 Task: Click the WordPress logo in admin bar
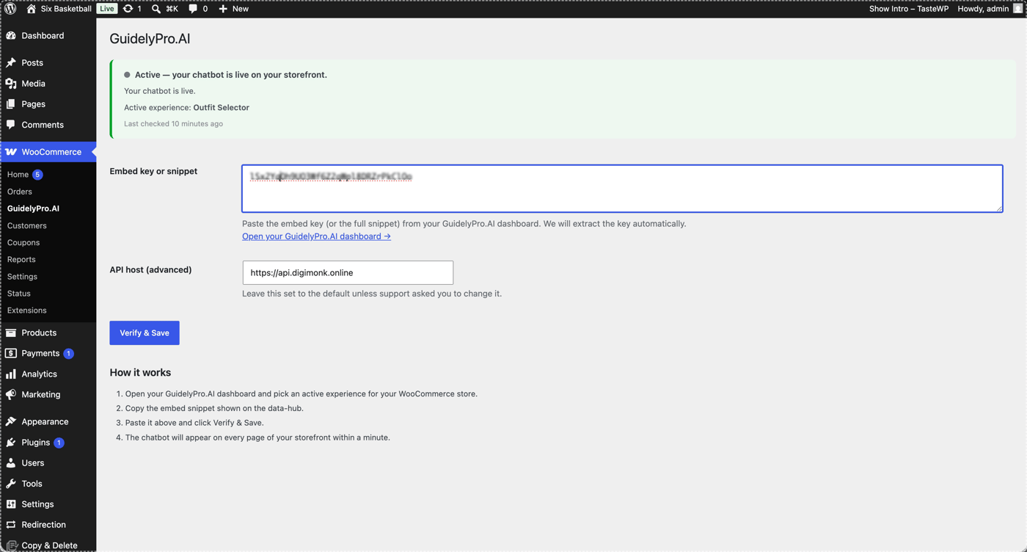(10, 9)
